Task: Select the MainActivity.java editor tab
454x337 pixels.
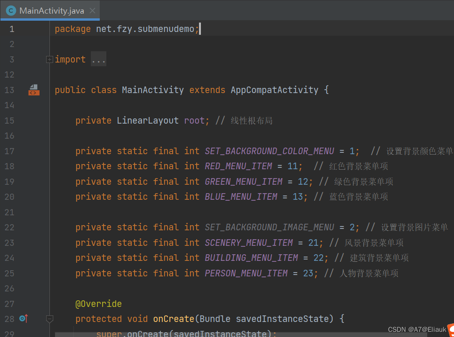Action: point(50,11)
